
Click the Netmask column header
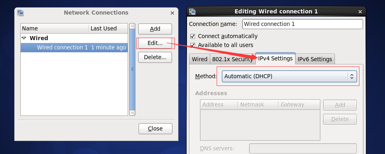coord(258,105)
